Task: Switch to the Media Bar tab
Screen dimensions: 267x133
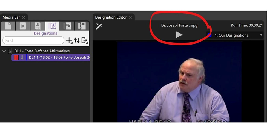Action: 11,17
